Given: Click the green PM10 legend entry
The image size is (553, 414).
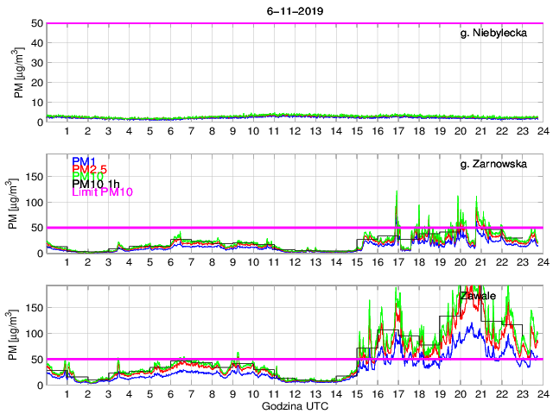Looking at the screenshot, I should pos(87,176).
